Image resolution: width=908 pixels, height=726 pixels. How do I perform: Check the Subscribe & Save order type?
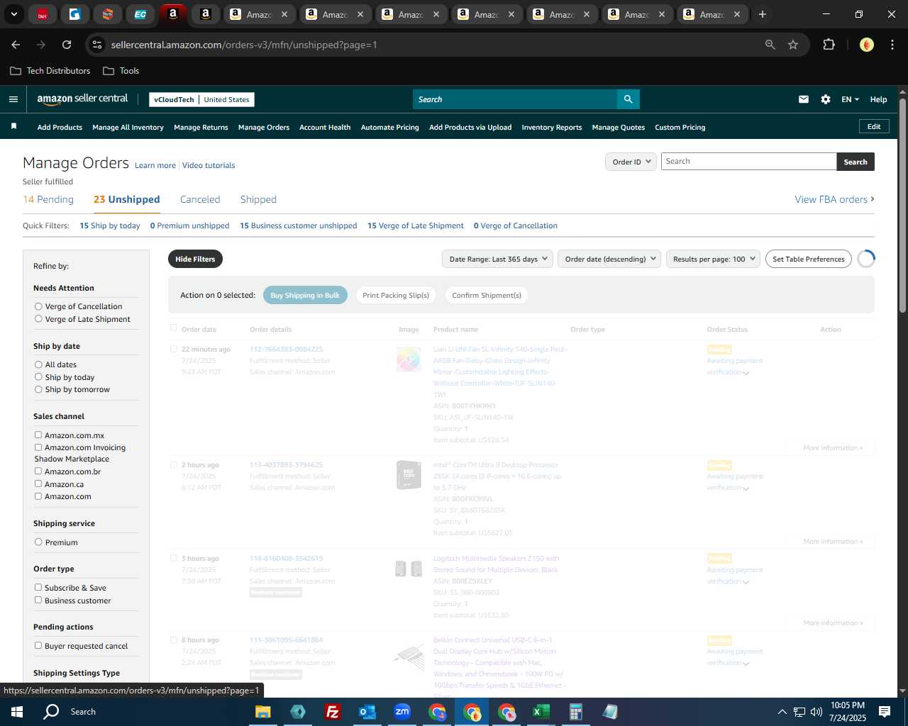point(38,588)
